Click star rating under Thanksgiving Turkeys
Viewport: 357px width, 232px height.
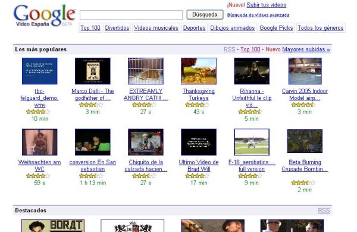click(197, 105)
